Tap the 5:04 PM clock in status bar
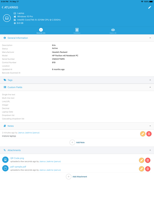This screenshot has width=154, height=205. point(5,2)
